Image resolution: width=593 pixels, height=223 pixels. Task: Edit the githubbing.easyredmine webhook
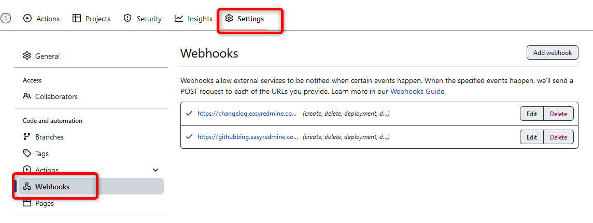[532, 137]
